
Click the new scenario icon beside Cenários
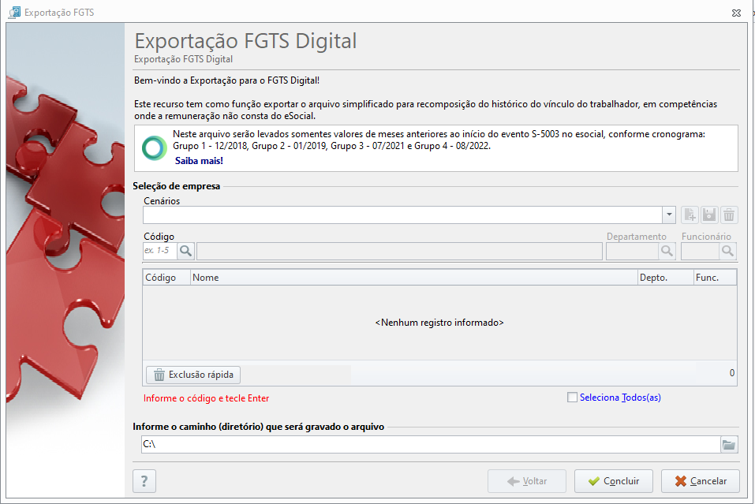pyautogui.click(x=690, y=215)
